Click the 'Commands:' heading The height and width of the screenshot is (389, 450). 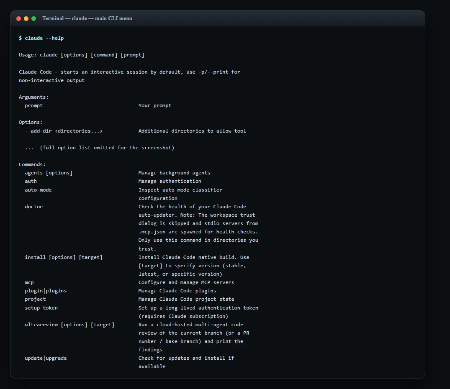pyautogui.click(x=32, y=164)
